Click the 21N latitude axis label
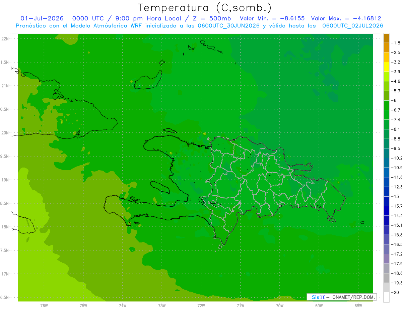 5,86
